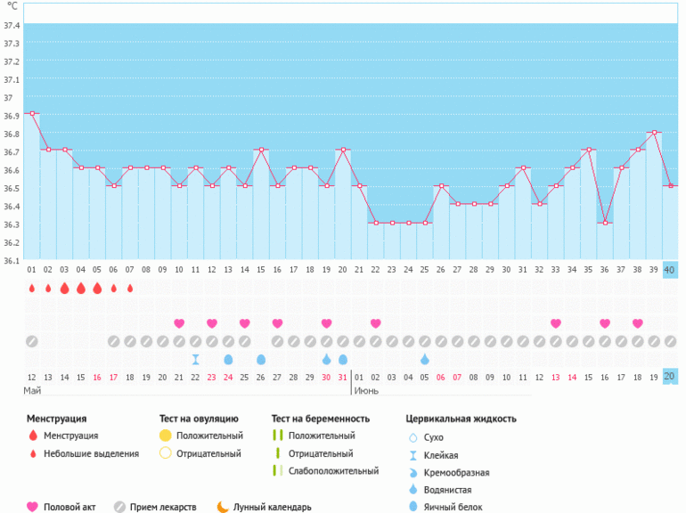Select the small spotting drop on cycle day 07
686x513 pixels.
[130, 289]
